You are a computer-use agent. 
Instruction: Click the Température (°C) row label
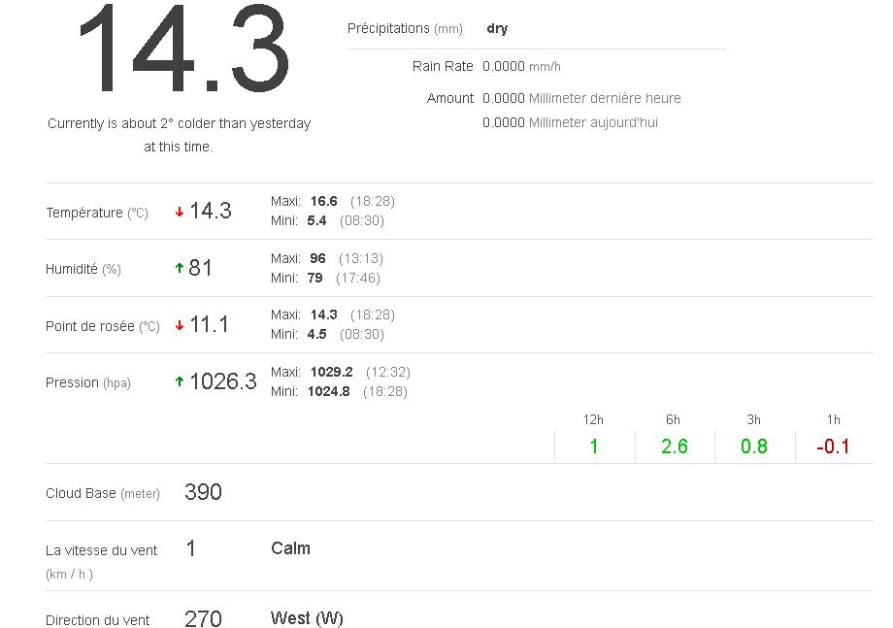[97, 213]
